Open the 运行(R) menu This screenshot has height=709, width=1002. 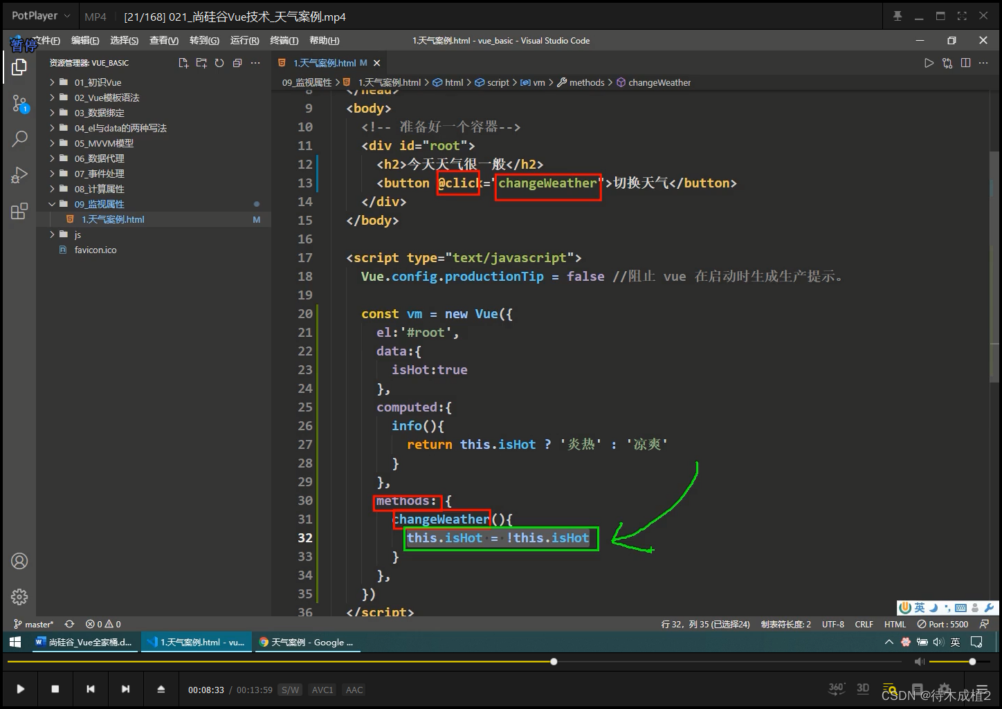point(244,41)
